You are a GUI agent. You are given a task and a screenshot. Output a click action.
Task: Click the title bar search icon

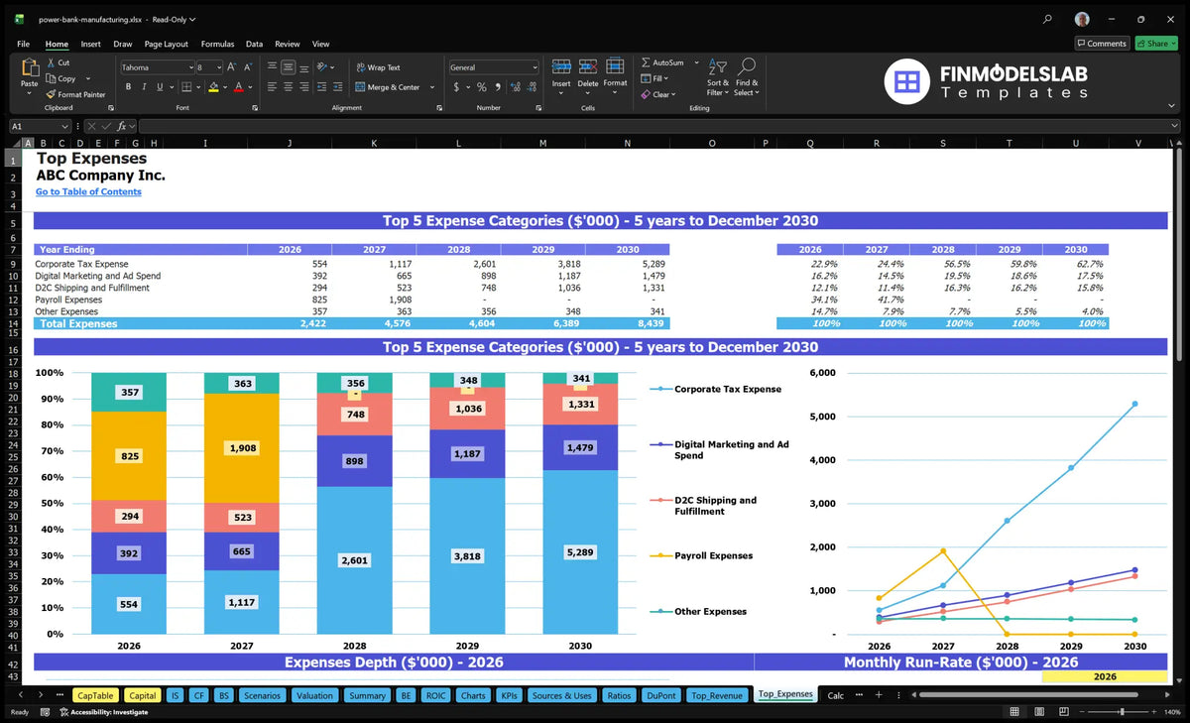pyautogui.click(x=1048, y=19)
